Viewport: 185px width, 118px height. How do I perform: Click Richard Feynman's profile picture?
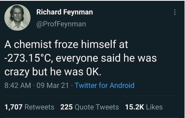coord(17,18)
